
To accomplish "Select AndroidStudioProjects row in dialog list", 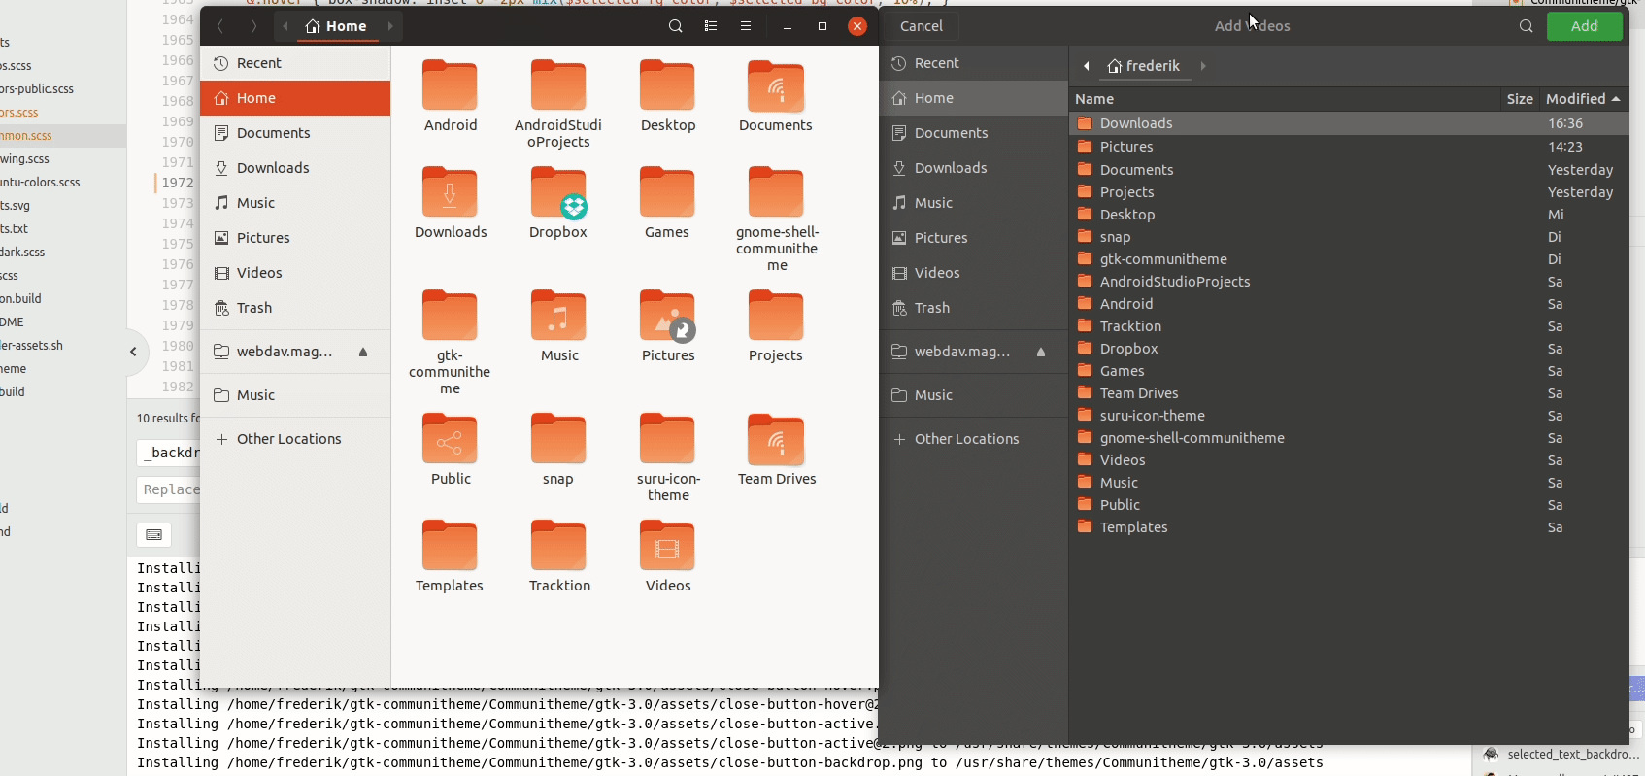I will pyautogui.click(x=1349, y=282).
